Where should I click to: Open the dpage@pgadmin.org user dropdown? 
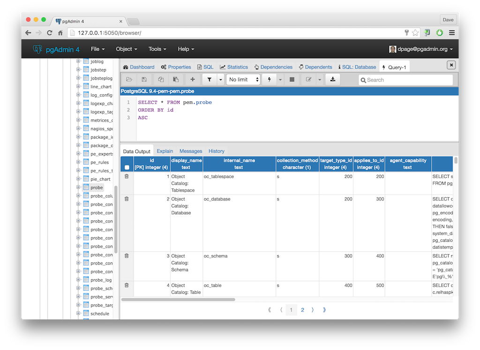(420, 49)
